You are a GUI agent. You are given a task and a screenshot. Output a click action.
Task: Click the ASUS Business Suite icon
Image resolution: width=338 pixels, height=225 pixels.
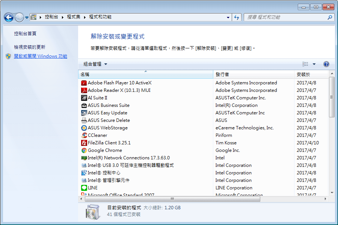click(84, 105)
